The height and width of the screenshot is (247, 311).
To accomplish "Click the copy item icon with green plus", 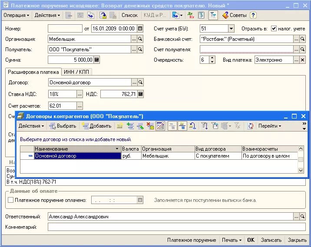I will point(130,126).
